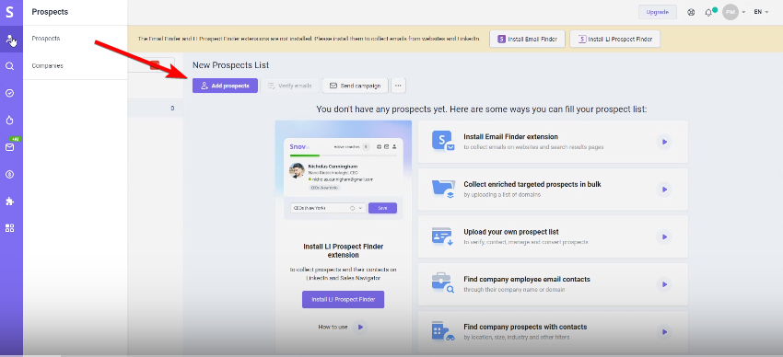Expand the user account dropdown arrow

(x=743, y=12)
